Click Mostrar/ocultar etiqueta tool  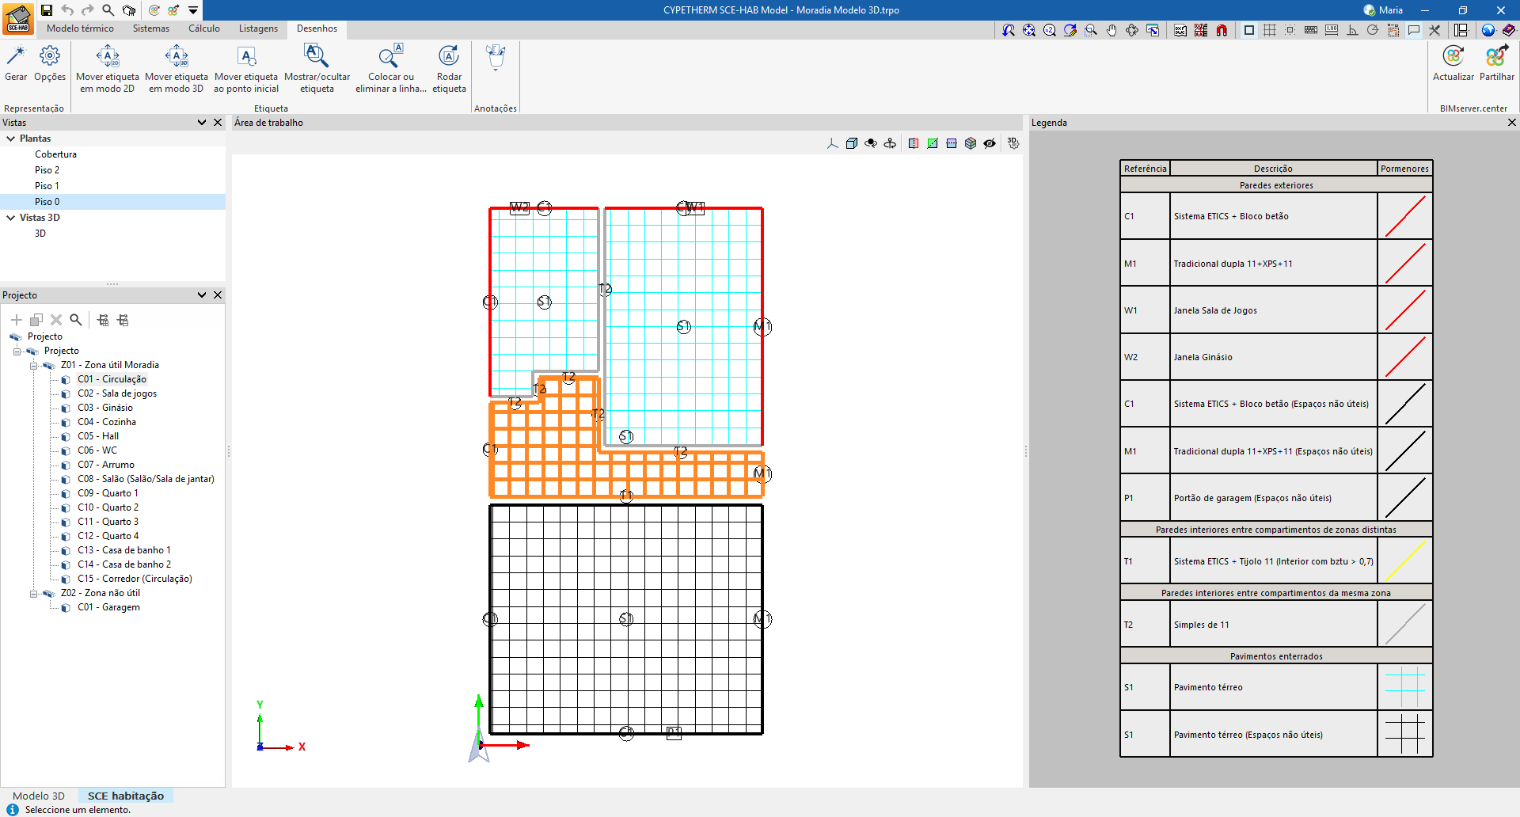click(317, 57)
